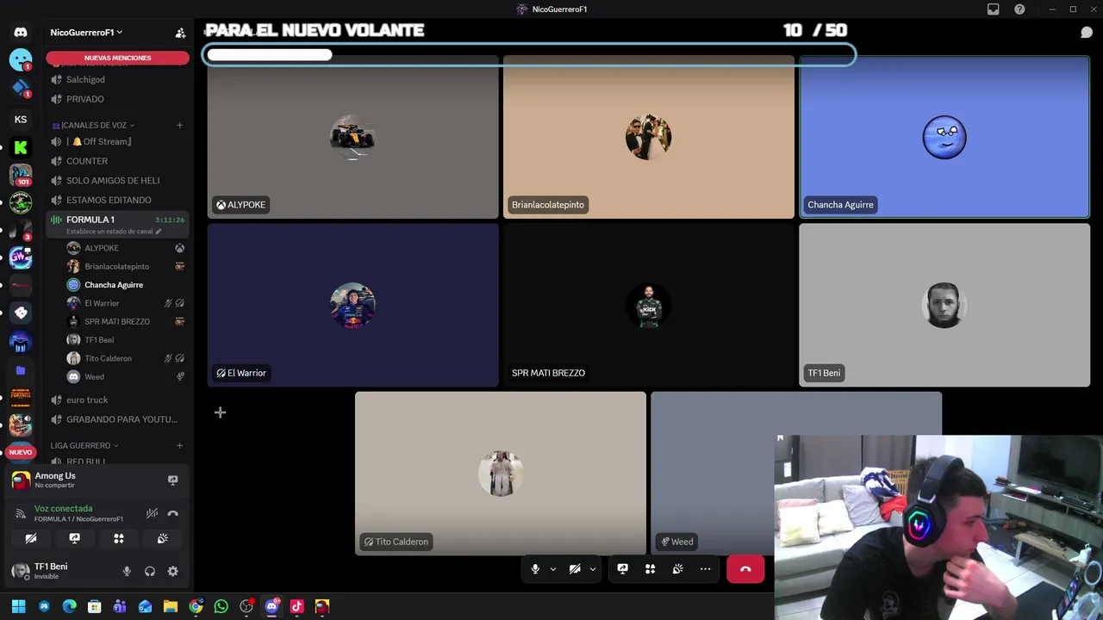
Task: Join Off Stream voice channel
Action: (x=117, y=141)
